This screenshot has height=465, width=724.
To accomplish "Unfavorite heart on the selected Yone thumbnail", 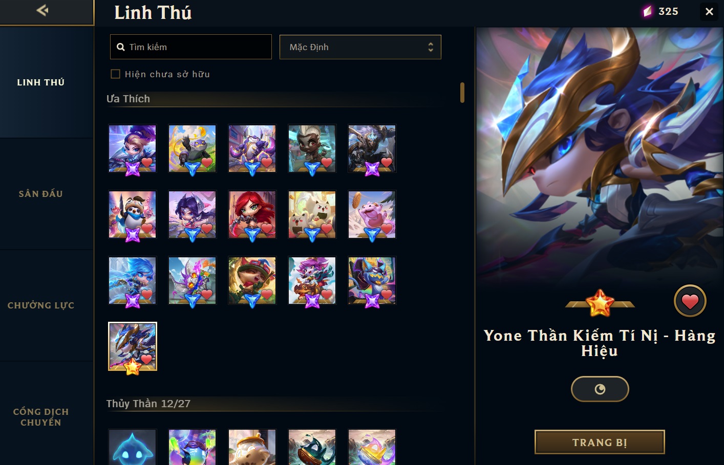I will 147,359.
